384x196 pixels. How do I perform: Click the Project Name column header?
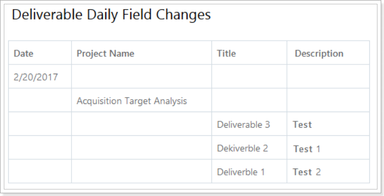(142, 53)
